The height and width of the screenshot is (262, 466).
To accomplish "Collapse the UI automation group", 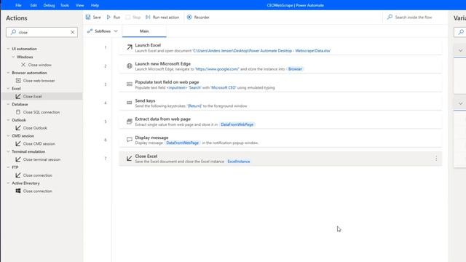I will pyautogui.click(x=8, y=49).
